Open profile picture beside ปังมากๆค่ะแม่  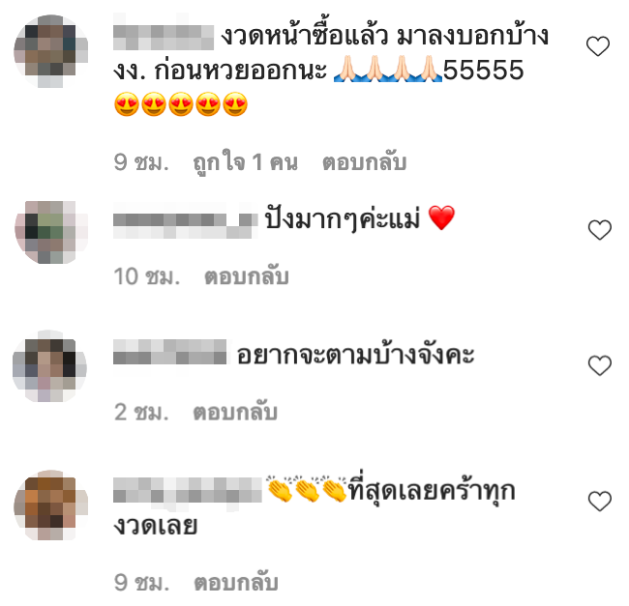pos(51,232)
